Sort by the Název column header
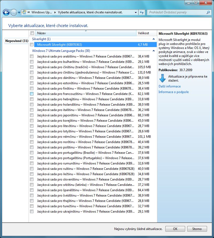The image size is (214, 238). [86, 33]
